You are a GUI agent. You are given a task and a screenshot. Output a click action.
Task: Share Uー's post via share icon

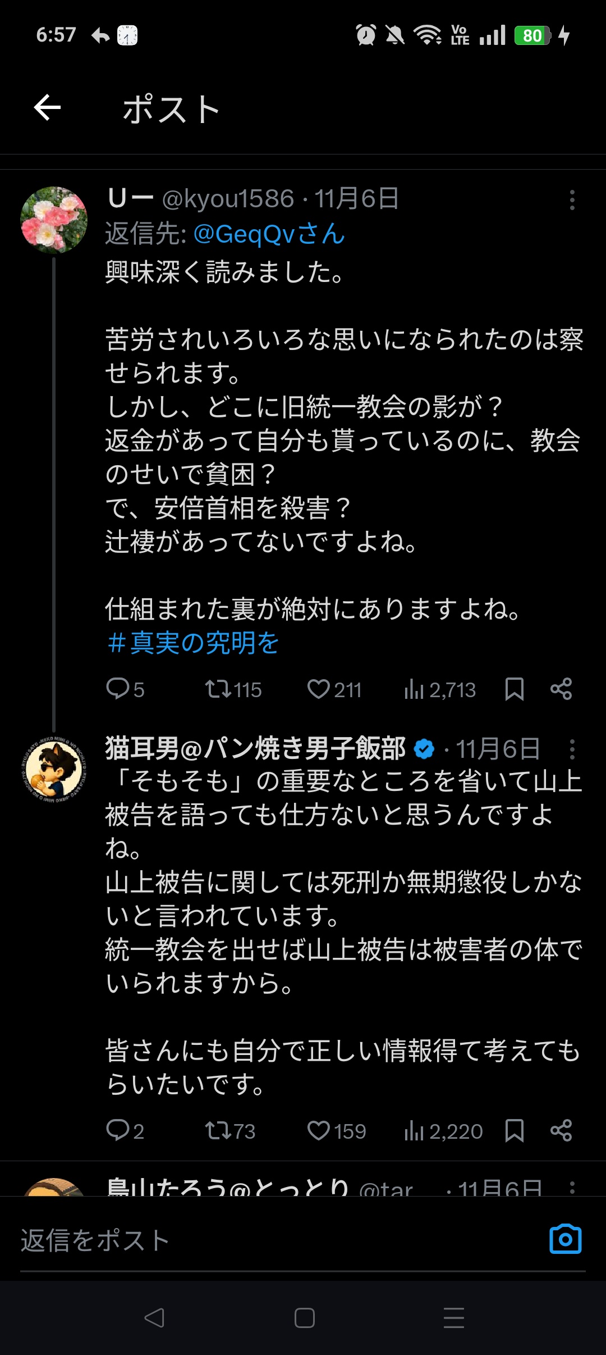(561, 689)
